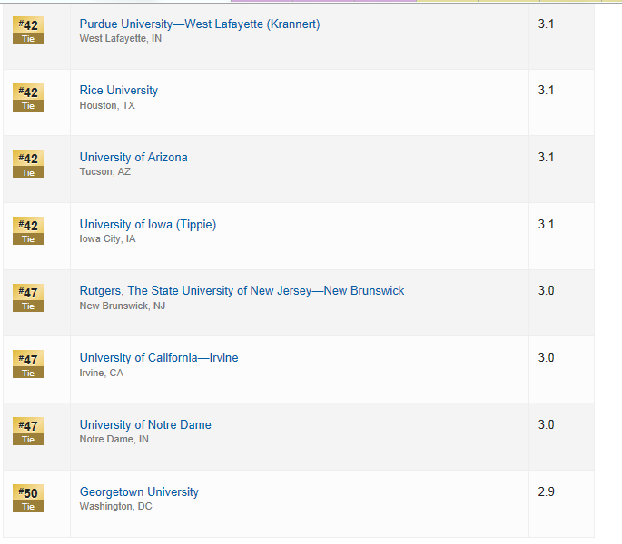Select the 'West Lafayette, IN' location text
Screen dimensions: 622x544
(121, 38)
